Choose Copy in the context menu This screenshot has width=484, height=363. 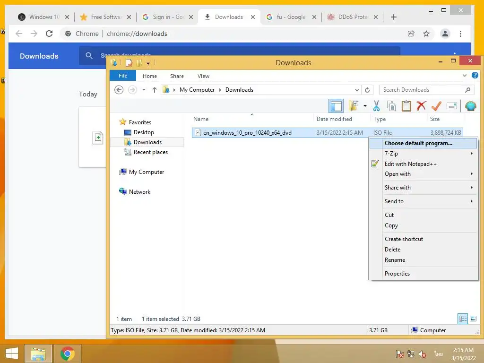(x=423, y=225)
